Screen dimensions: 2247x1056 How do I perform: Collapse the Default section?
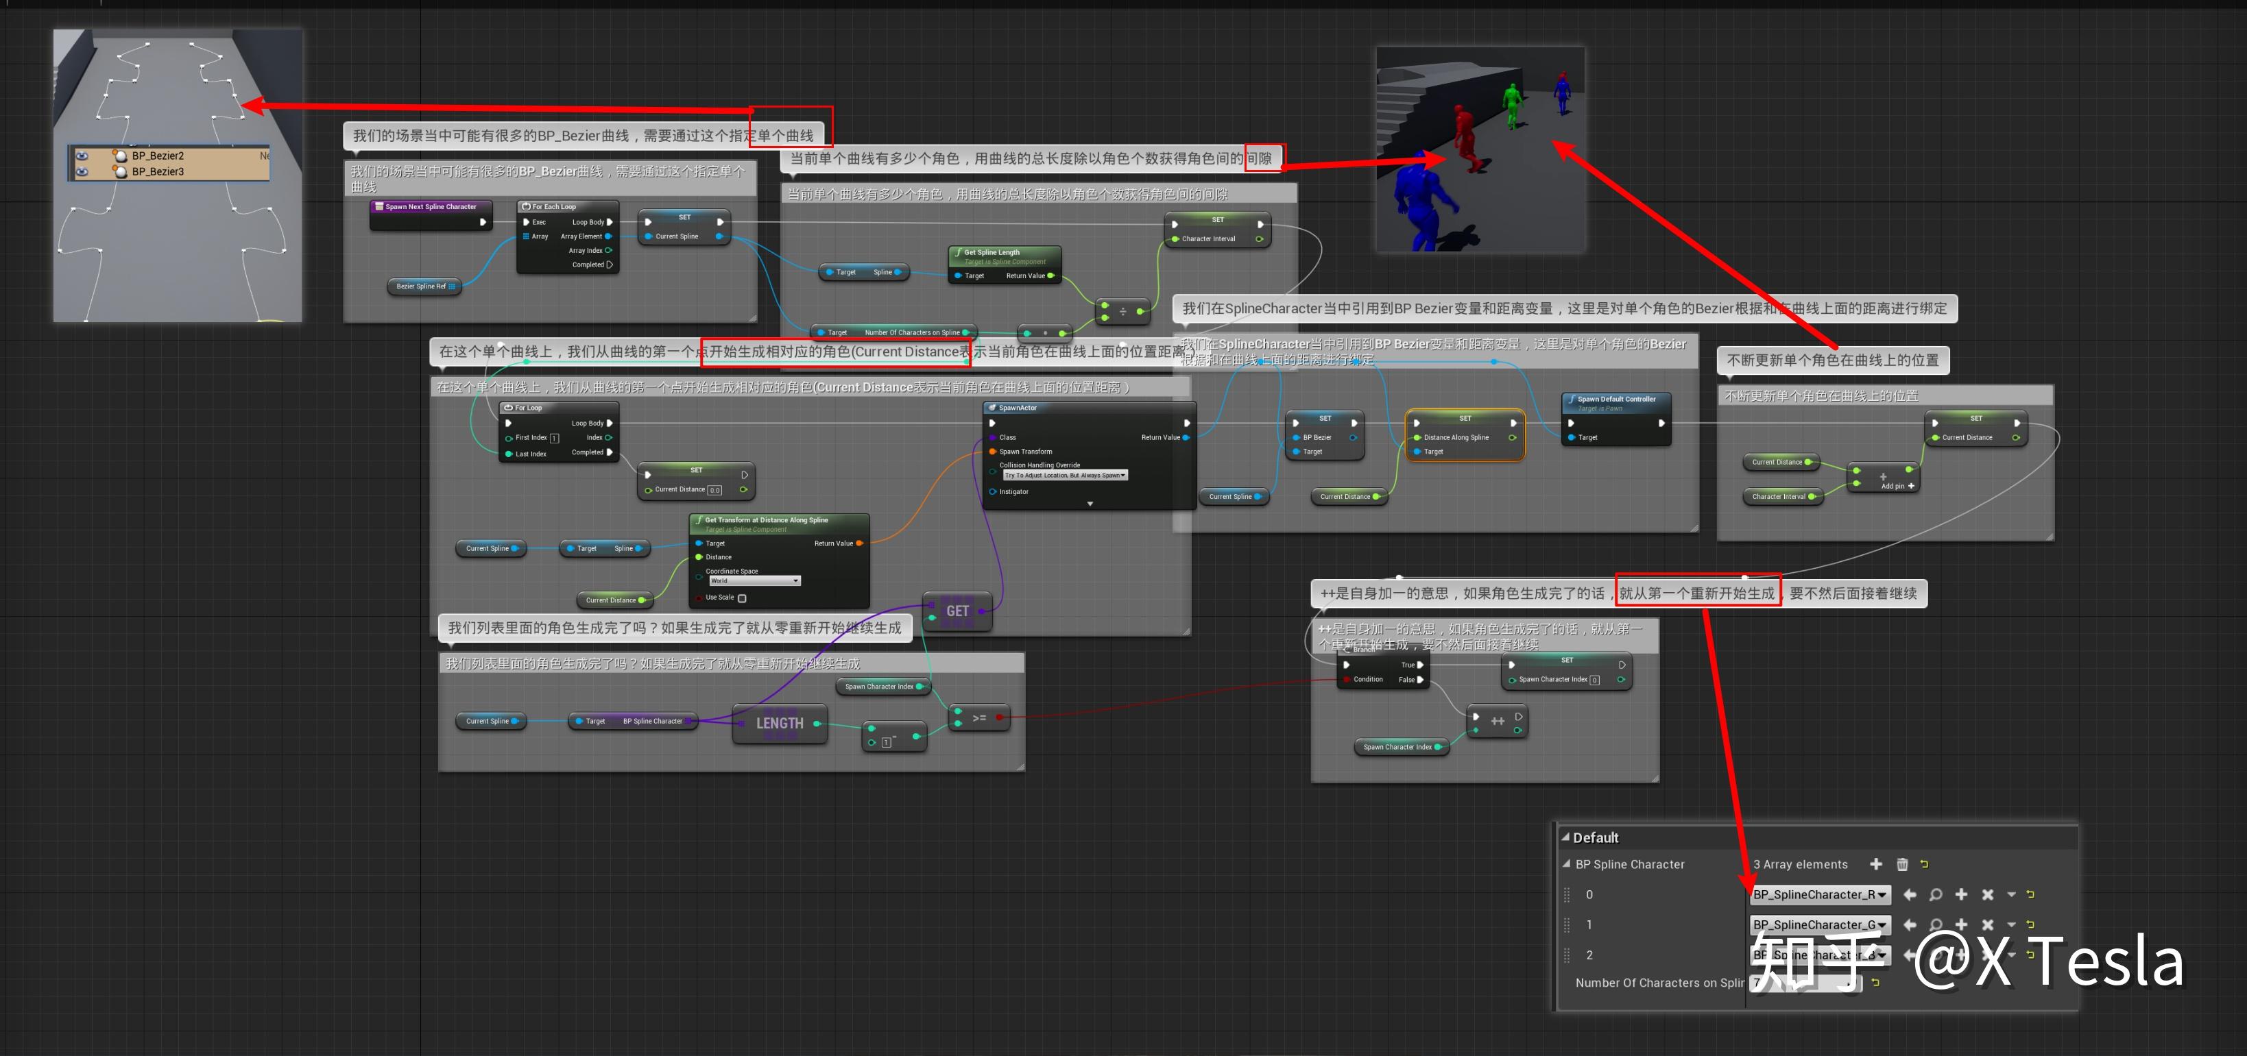1567,838
